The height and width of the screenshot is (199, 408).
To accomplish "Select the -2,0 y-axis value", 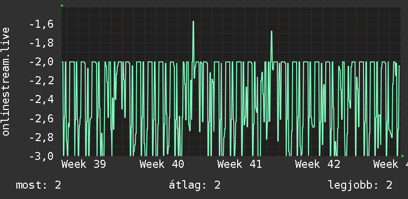I will [x=42, y=62].
